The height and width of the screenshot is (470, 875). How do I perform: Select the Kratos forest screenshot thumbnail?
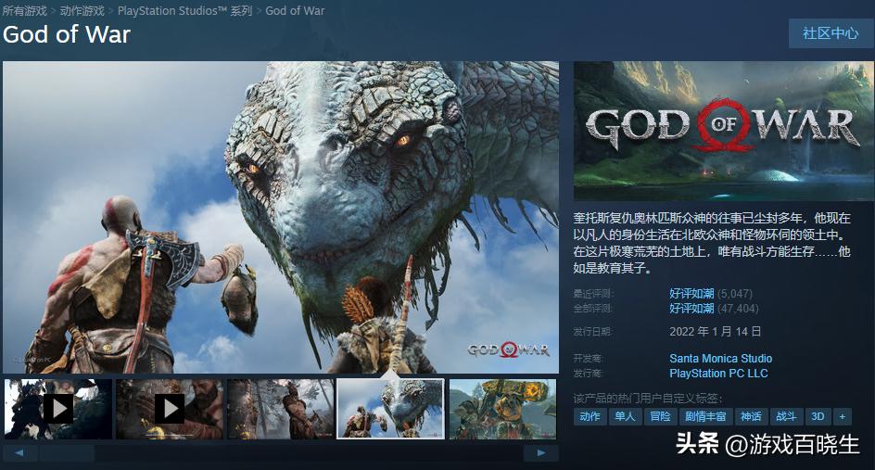click(280, 409)
